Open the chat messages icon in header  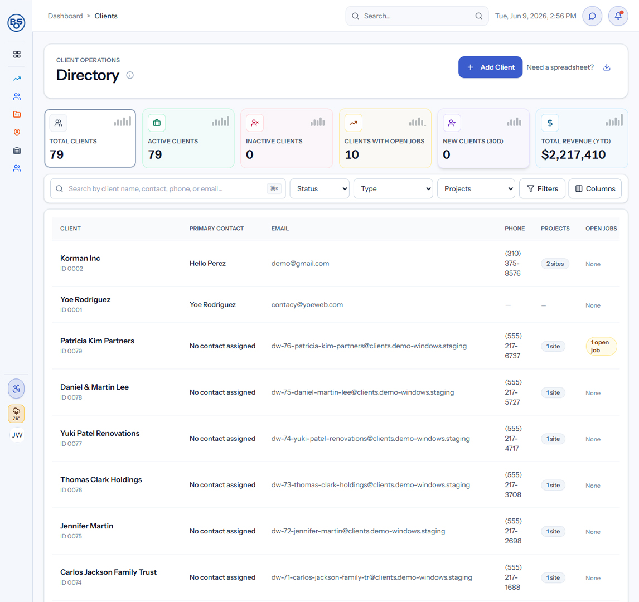(592, 16)
